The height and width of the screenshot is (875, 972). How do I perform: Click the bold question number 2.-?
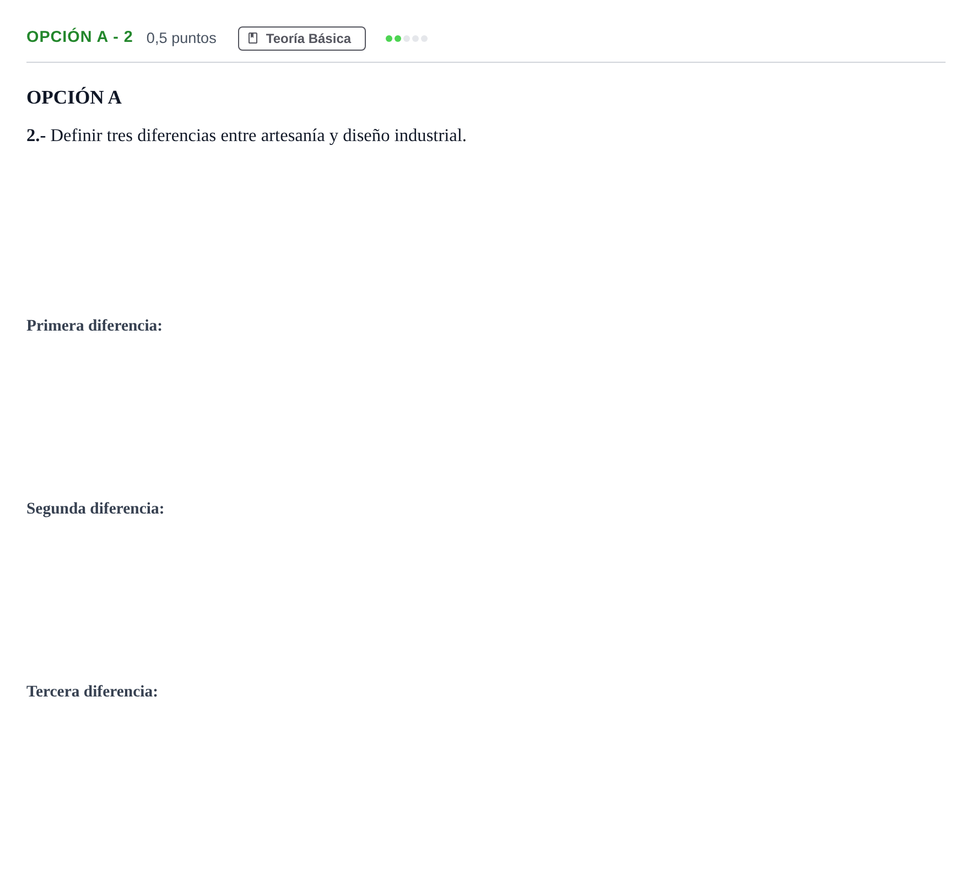coord(36,136)
